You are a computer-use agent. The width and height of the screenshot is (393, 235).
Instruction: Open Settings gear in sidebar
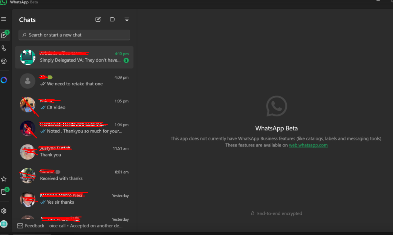(x=4, y=211)
